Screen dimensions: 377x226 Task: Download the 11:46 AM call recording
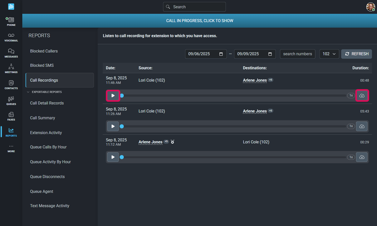pos(362,95)
